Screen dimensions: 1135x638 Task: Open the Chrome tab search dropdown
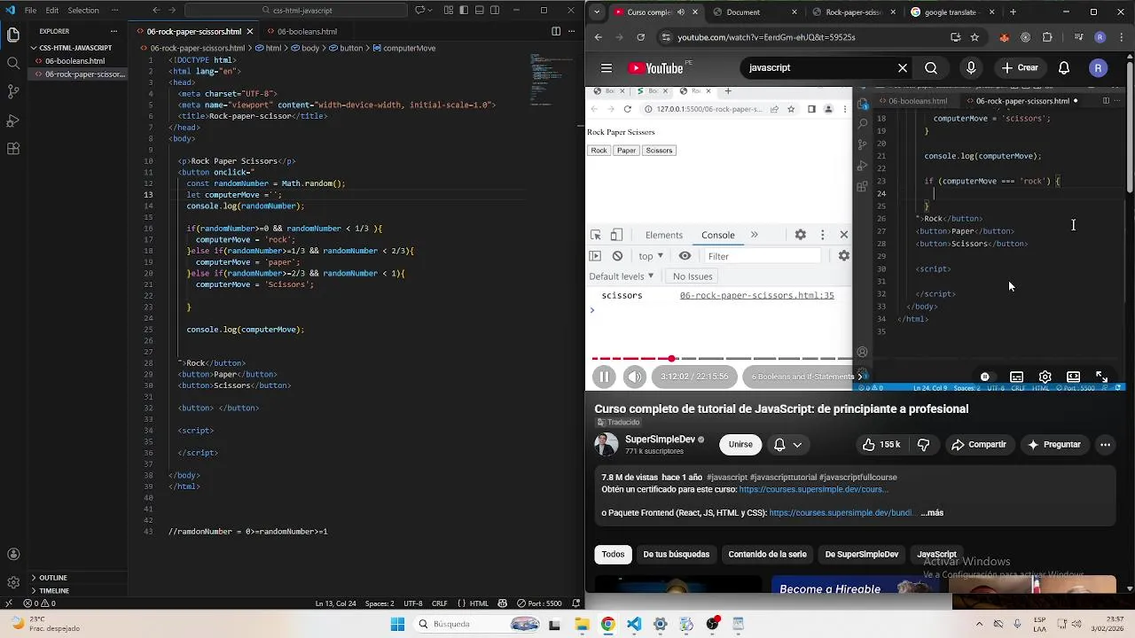[597, 12]
